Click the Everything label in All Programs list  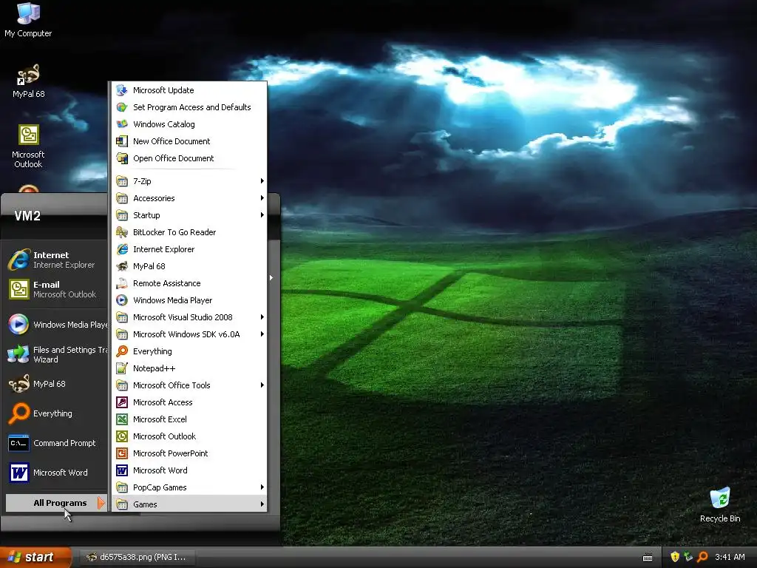(152, 351)
